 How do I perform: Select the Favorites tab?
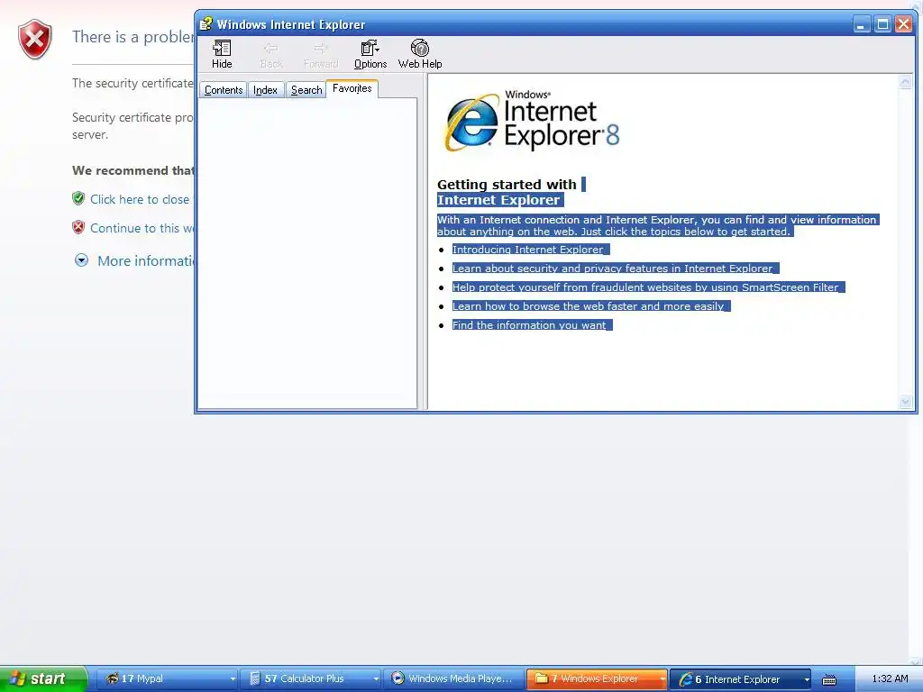point(352,88)
